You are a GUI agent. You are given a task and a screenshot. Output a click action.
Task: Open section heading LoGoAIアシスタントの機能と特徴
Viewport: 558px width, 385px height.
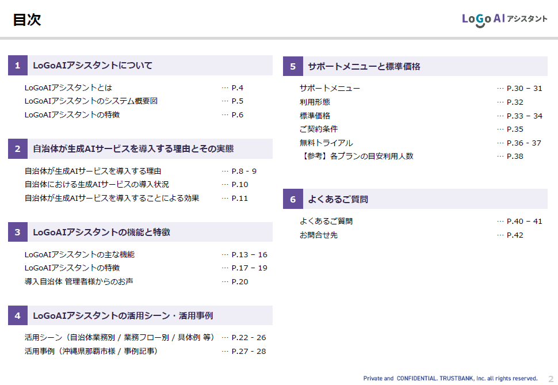point(102,232)
